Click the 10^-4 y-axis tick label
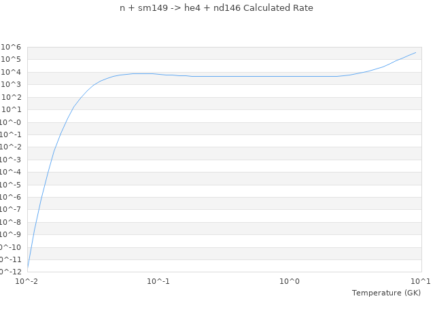Viewport: 435px width, 326px height. [x=11, y=172]
